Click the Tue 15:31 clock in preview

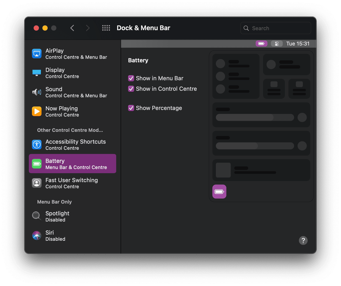(x=298, y=44)
